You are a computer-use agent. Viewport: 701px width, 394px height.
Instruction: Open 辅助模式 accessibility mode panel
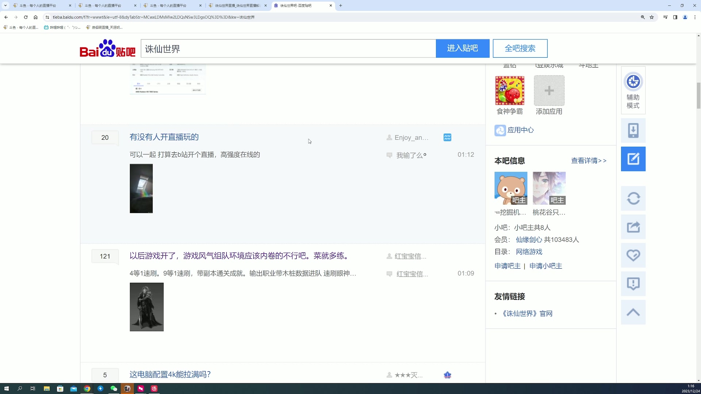(633, 90)
